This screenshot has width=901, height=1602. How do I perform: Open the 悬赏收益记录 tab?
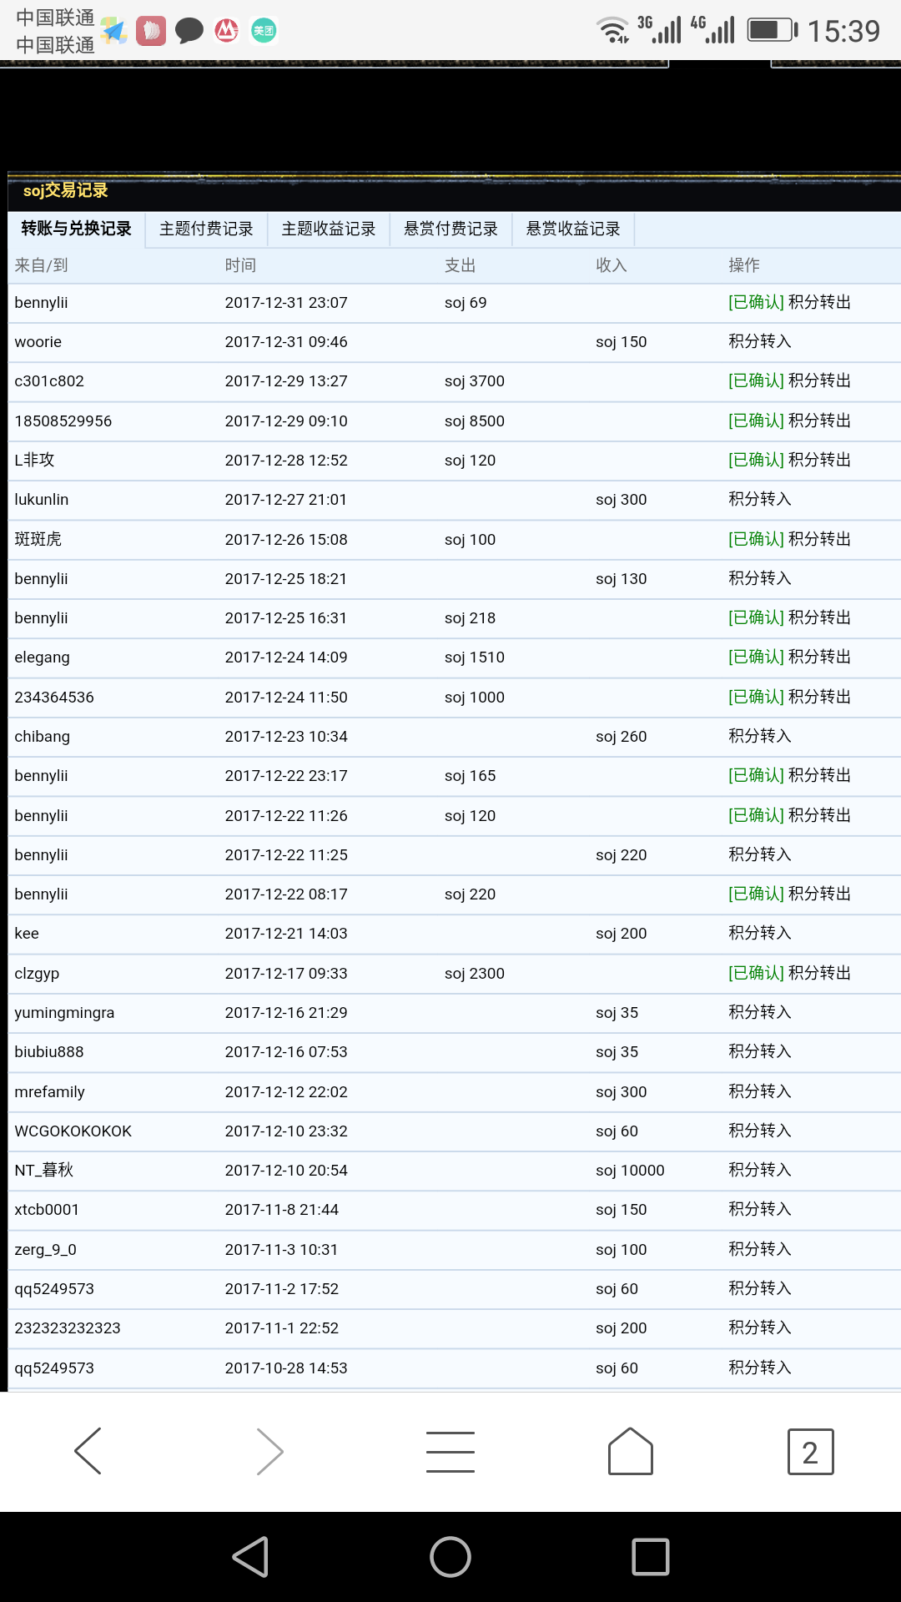573,229
